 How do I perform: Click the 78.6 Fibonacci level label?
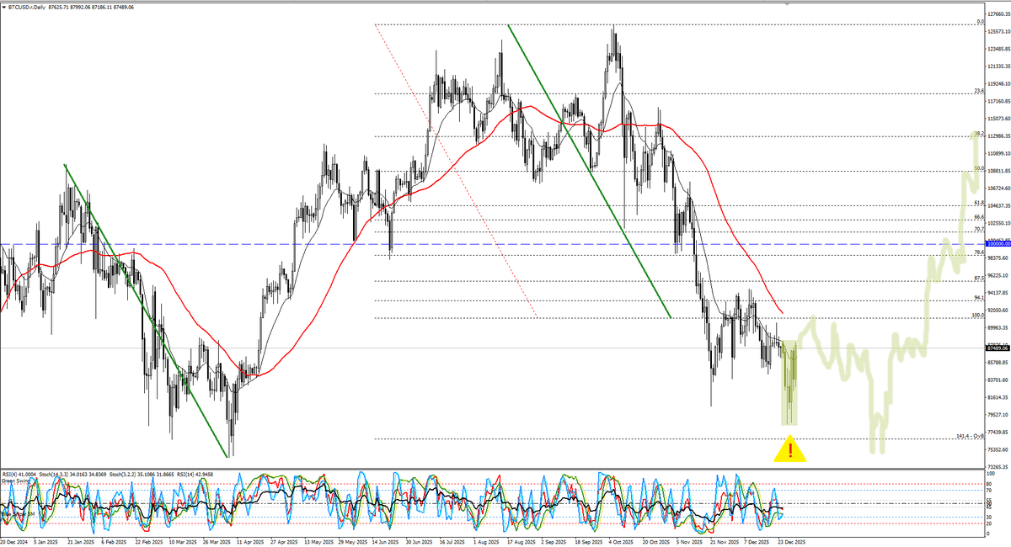[x=978, y=252]
